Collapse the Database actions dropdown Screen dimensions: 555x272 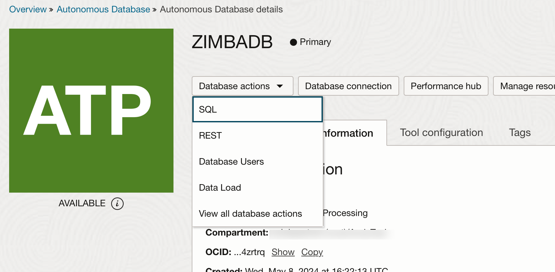(242, 86)
